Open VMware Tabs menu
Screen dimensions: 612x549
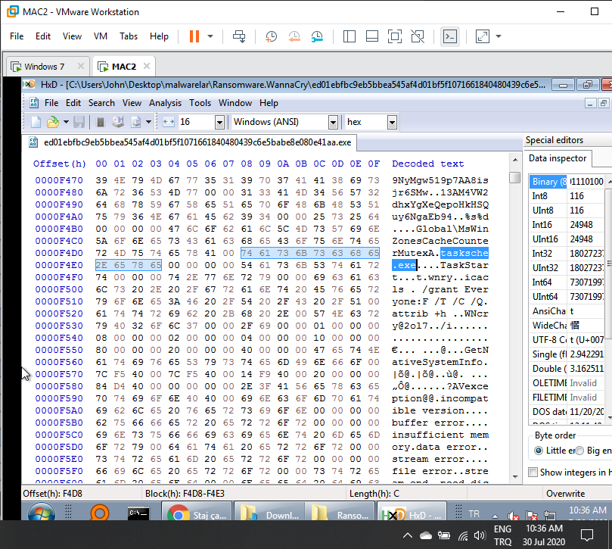pos(129,36)
